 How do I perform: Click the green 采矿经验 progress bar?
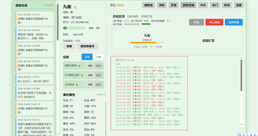(152, 24)
